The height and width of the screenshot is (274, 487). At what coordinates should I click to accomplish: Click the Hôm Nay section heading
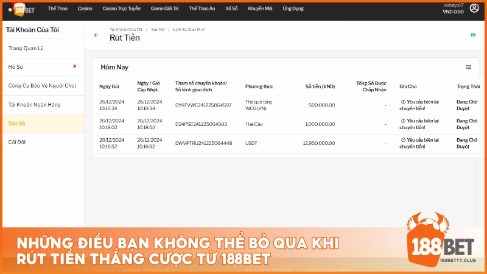[x=114, y=67]
